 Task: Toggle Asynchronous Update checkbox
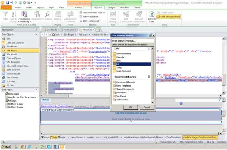tap(81, 13)
